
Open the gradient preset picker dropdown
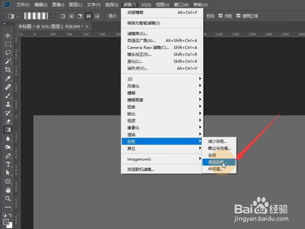[50, 16]
